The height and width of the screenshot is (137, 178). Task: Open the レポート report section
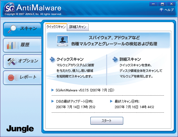pos(23,78)
